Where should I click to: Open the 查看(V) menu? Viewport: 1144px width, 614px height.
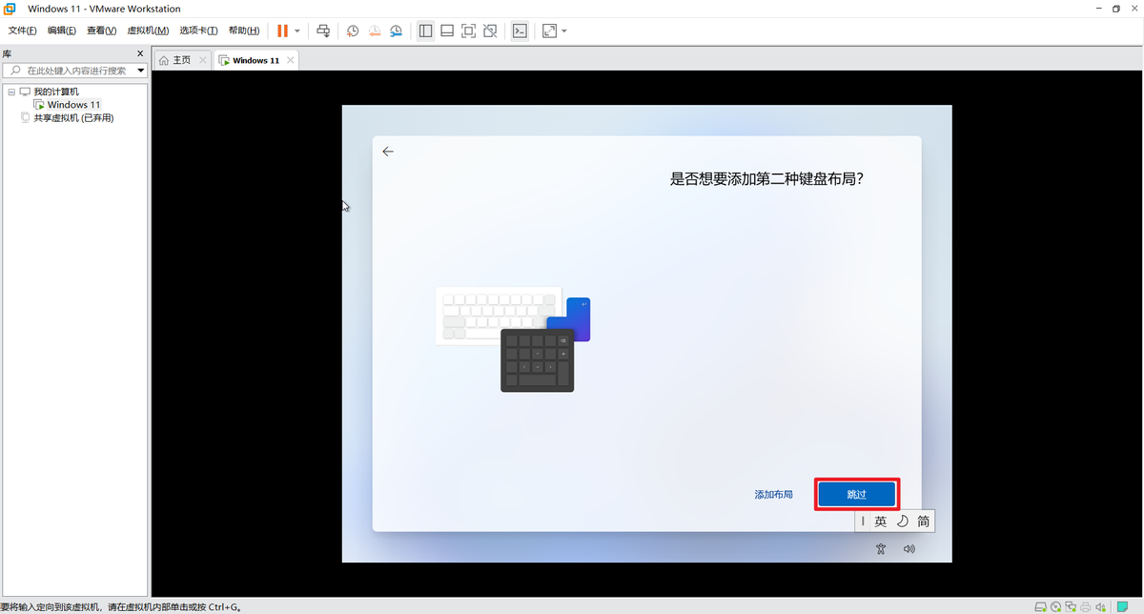[x=101, y=31]
